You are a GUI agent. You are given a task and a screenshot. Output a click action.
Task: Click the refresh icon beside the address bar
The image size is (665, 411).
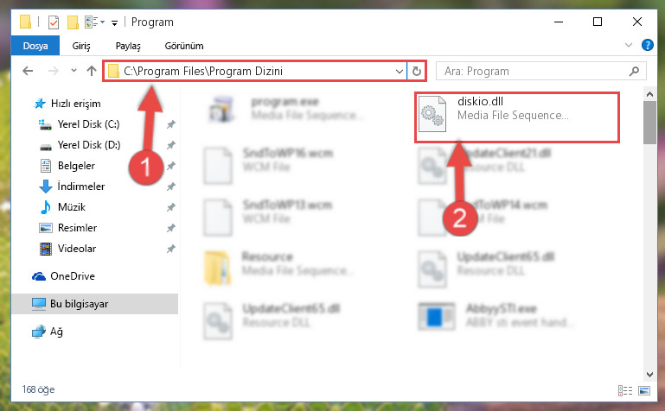[x=417, y=71]
